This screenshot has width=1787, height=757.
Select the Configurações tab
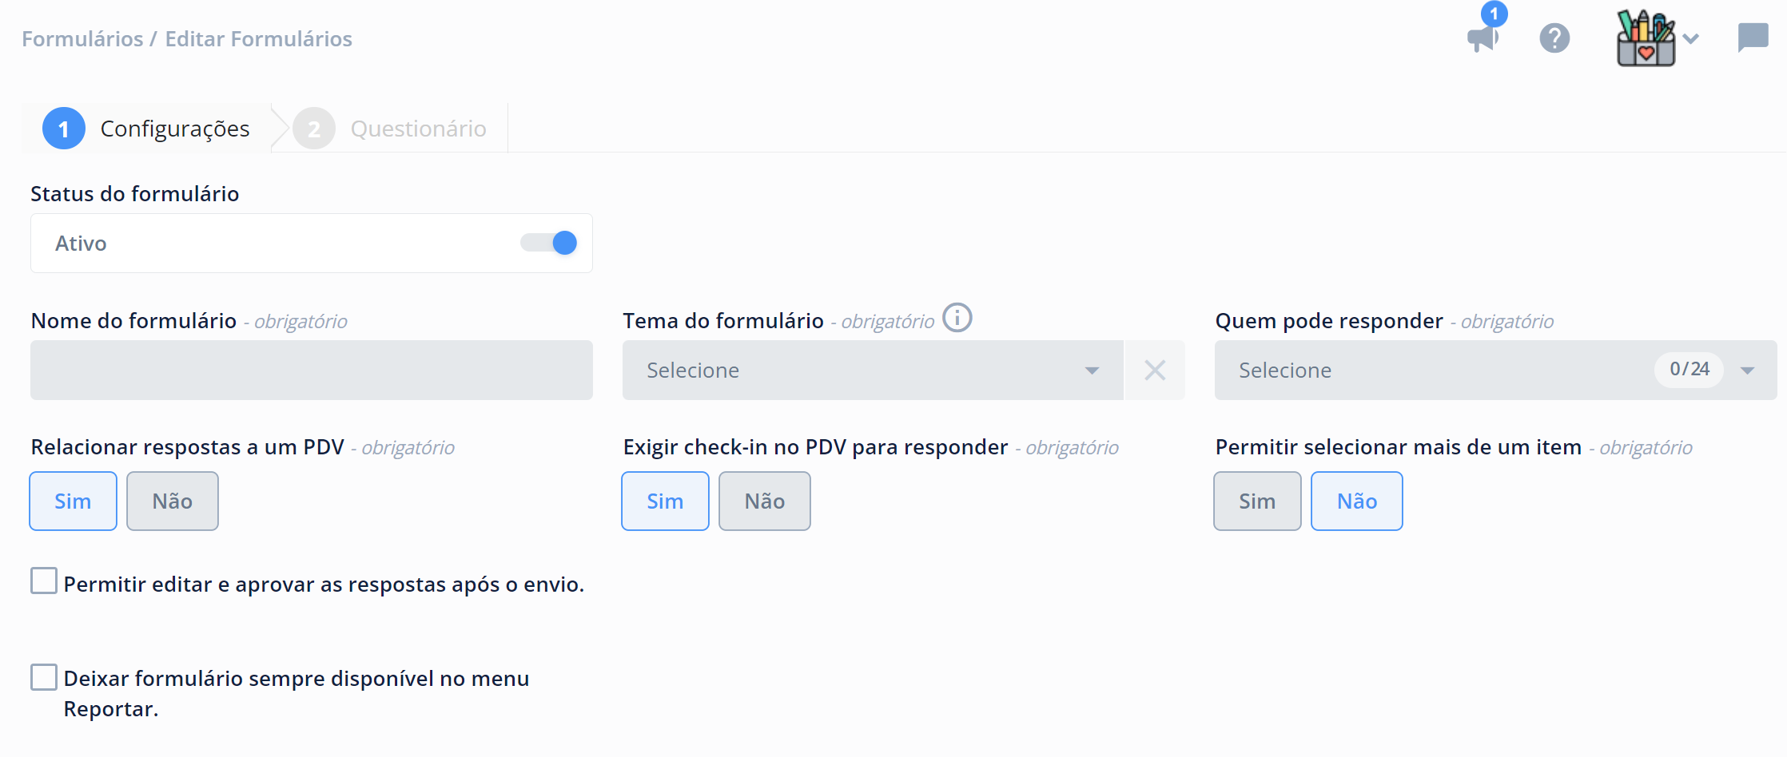[x=175, y=129]
